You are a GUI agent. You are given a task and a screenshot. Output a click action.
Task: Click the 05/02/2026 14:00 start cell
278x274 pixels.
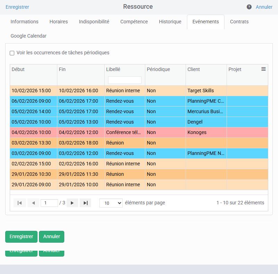click(33, 111)
